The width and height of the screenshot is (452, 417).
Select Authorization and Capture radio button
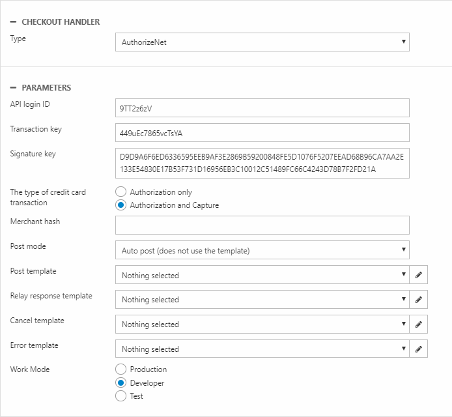coord(120,205)
